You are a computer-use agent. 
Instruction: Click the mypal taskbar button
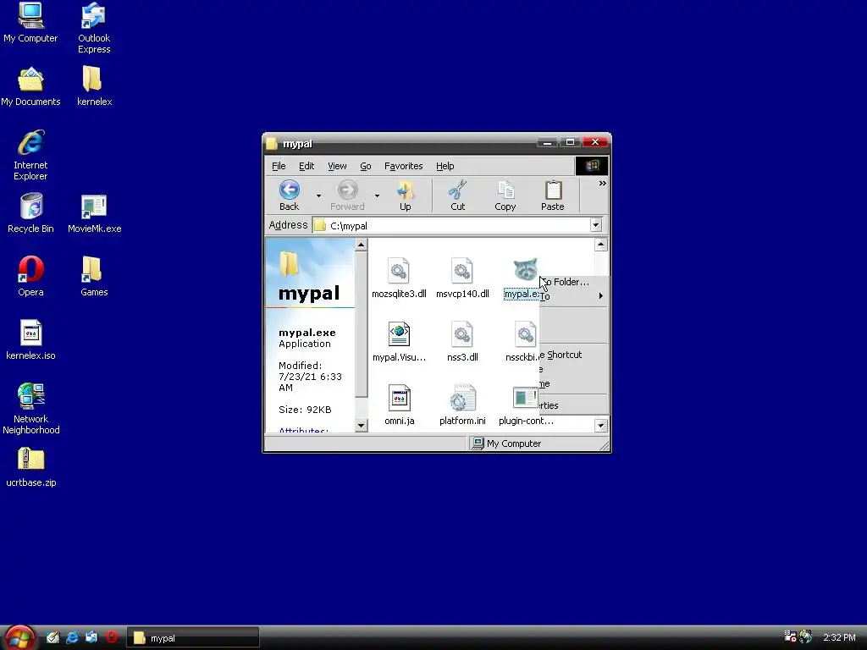[x=193, y=638]
